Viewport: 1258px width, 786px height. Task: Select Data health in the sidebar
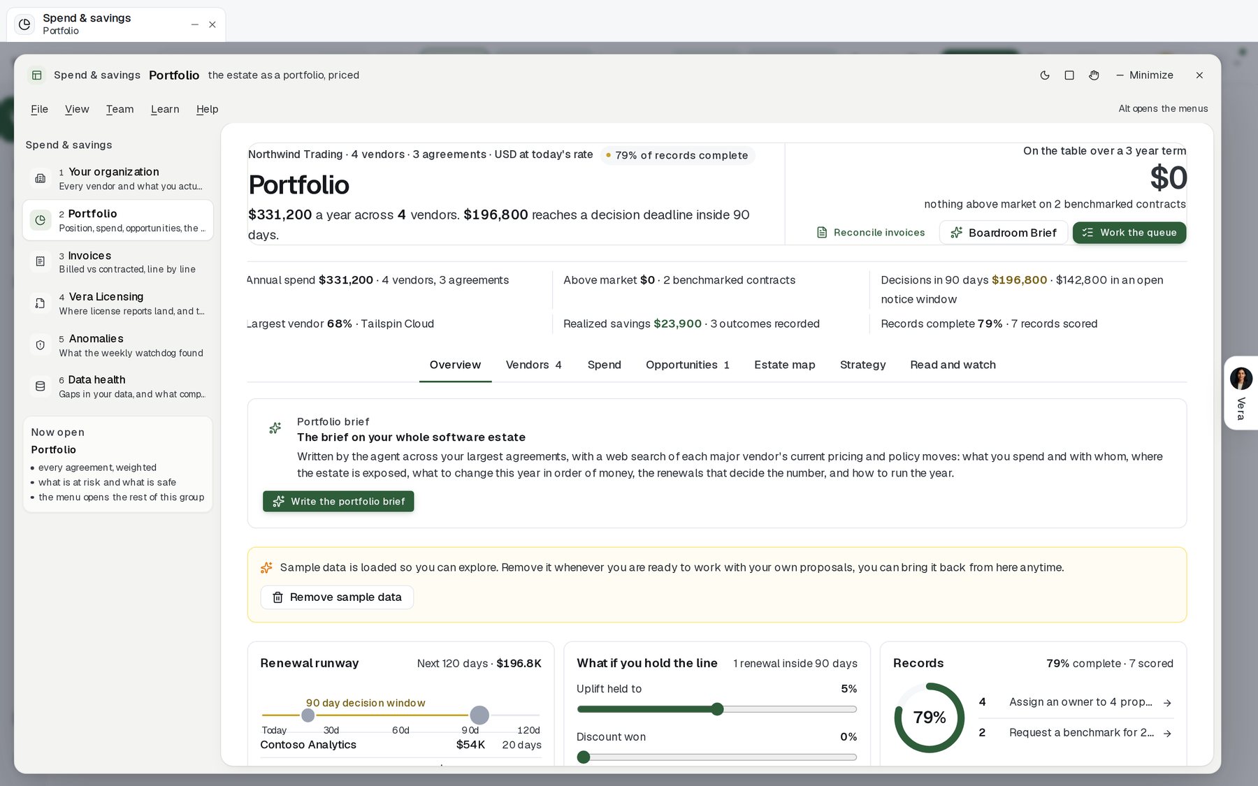(117, 386)
